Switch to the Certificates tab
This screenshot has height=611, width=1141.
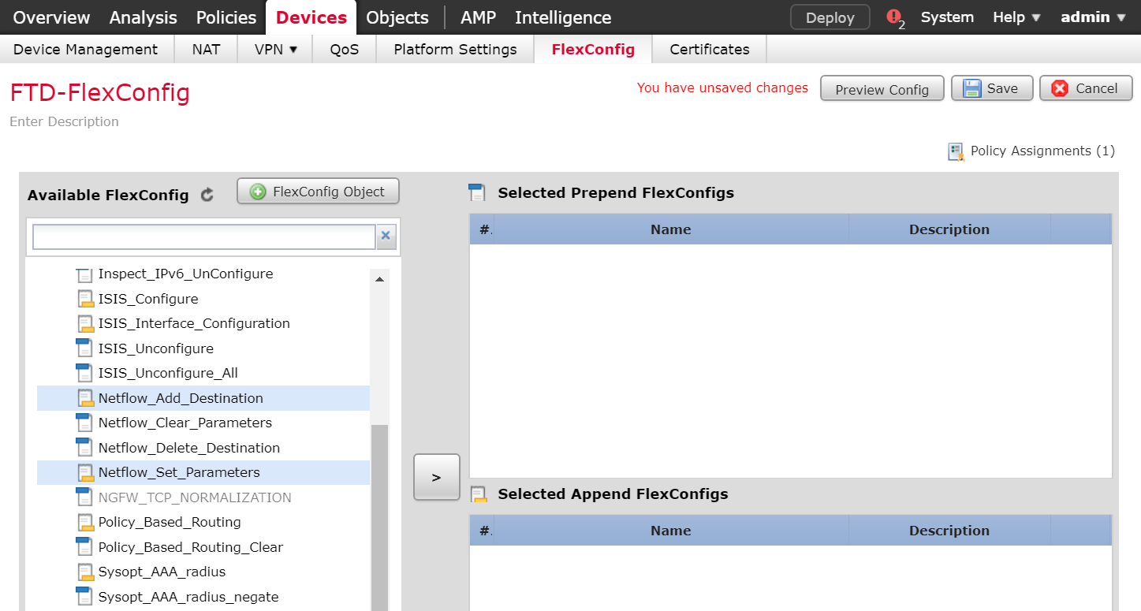(710, 49)
